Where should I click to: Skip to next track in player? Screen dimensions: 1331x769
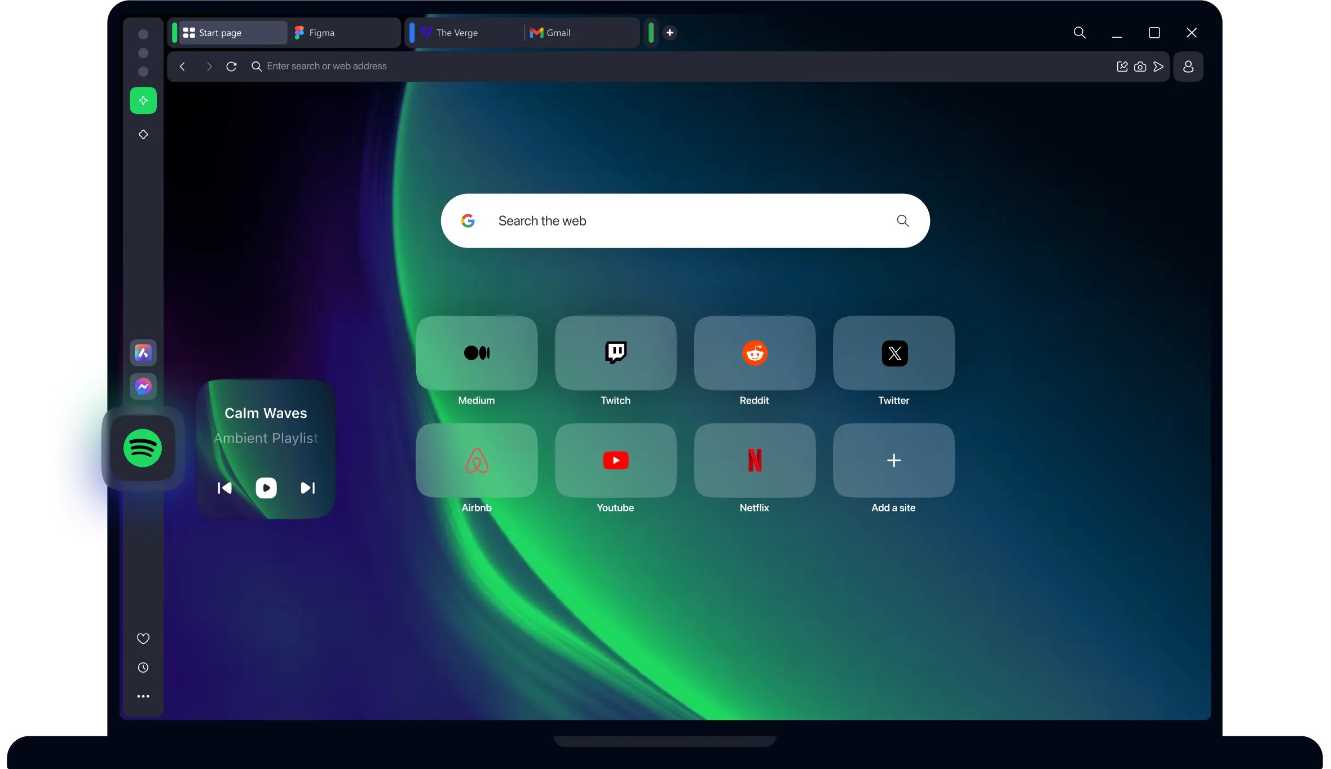pyautogui.click(x=308, y=488)
